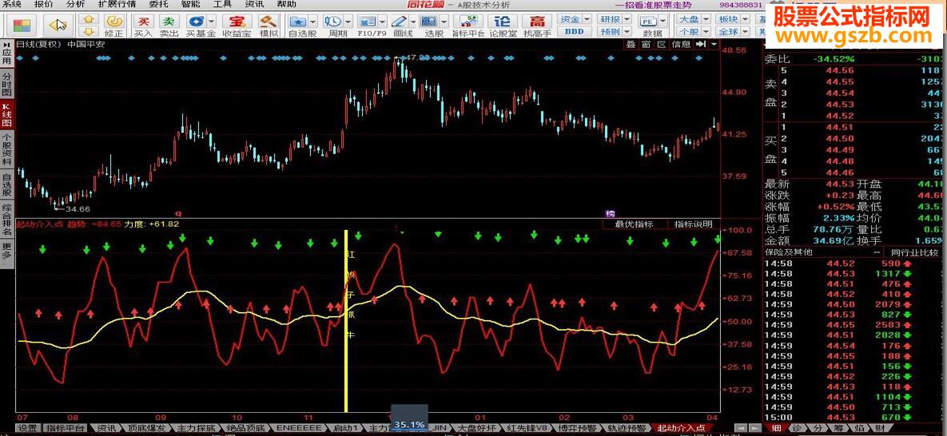
Task: Click the 信息 button above chart
Action: pos(681,44)
